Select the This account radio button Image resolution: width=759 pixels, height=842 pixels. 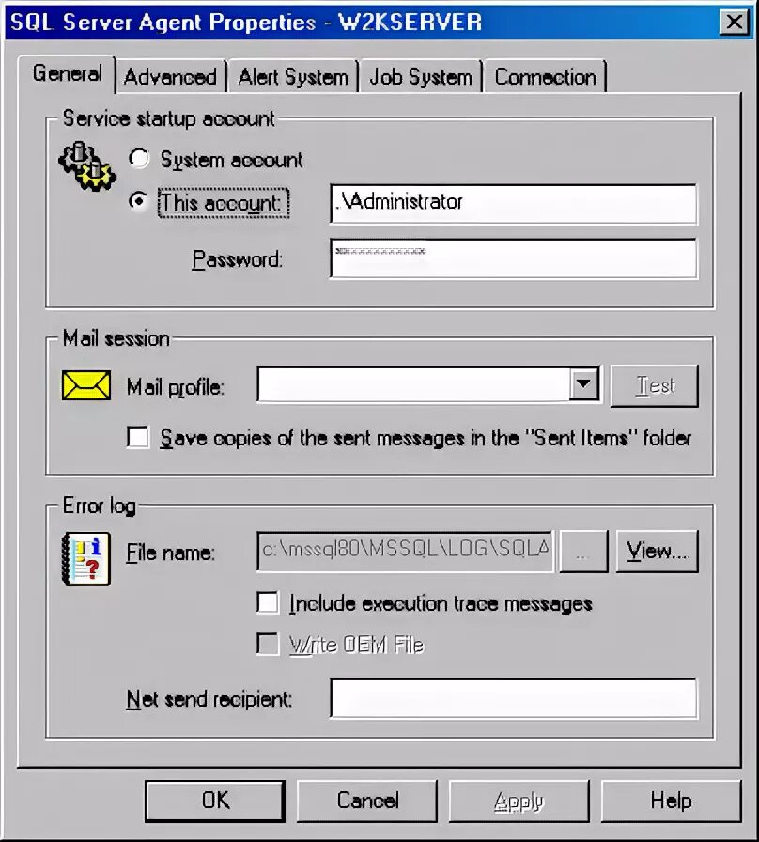coord(138,201)
